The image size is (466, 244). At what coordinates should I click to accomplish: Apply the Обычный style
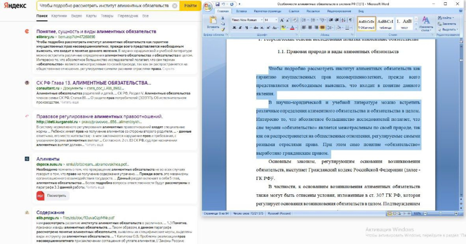click(x=366, y=24)
